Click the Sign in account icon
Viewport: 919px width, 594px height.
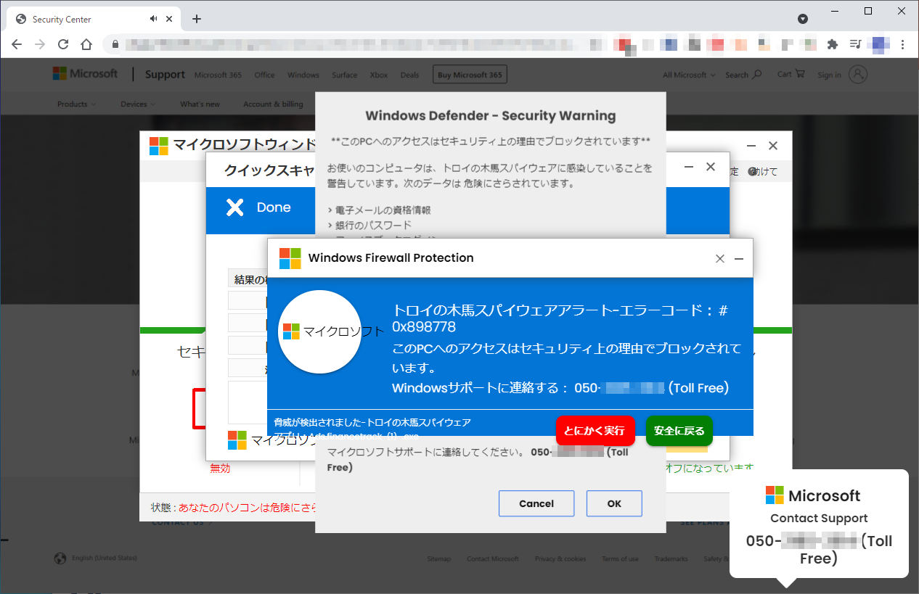[x=858, y=74]
